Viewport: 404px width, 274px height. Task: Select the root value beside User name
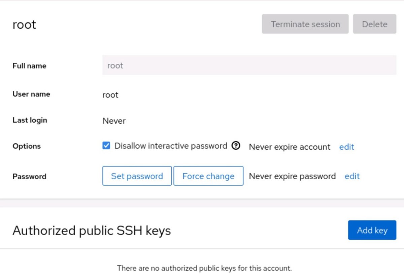tap(110, 95)
